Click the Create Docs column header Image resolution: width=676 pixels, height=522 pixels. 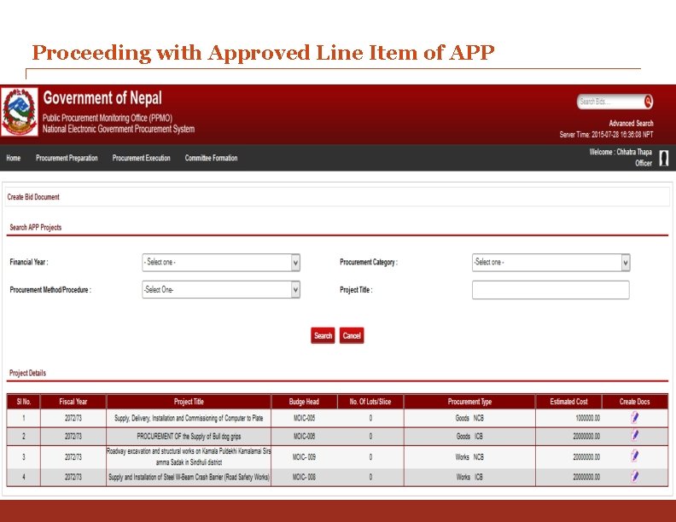click(635, 402)
